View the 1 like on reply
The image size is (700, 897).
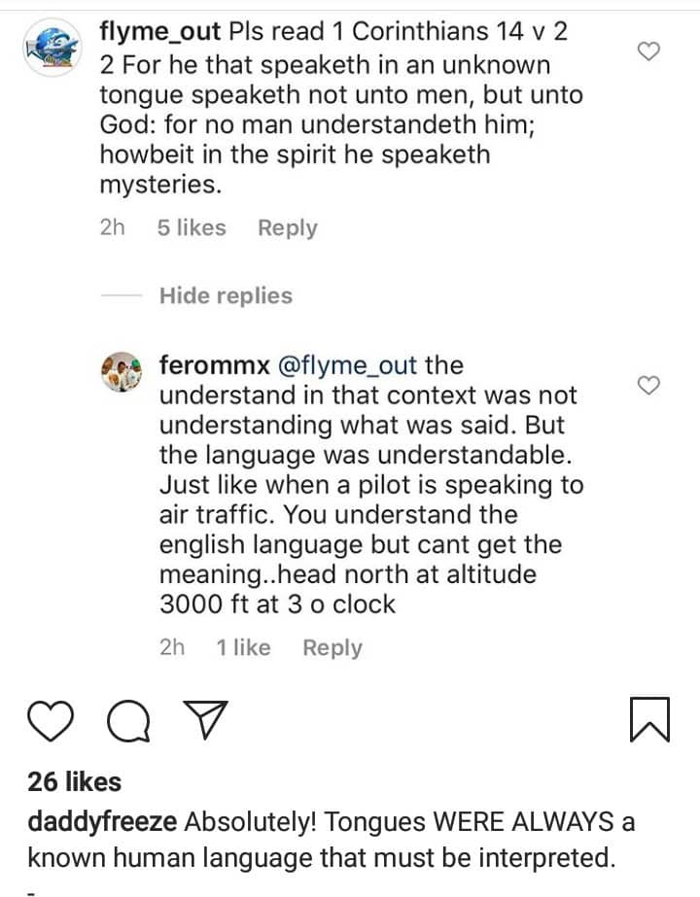[244, 648]
